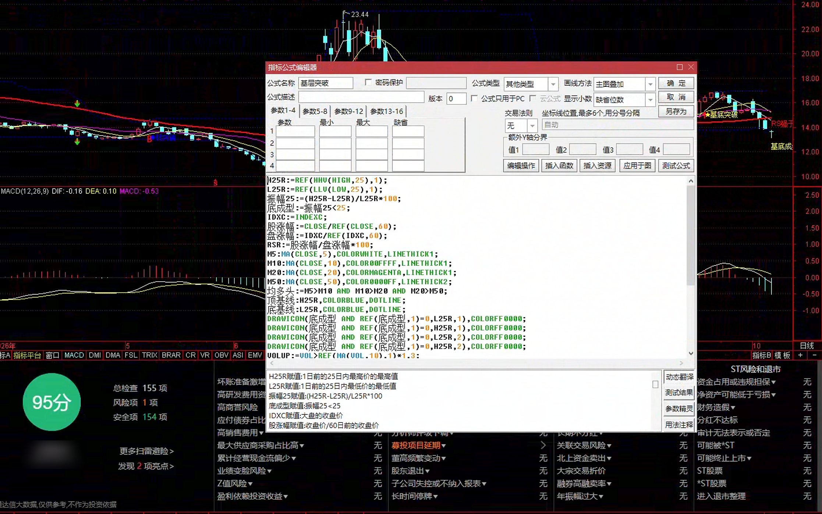Open 发现2项亮点 link
The image size is (822, 514).
pyautogui.click(x=146, y=466)
